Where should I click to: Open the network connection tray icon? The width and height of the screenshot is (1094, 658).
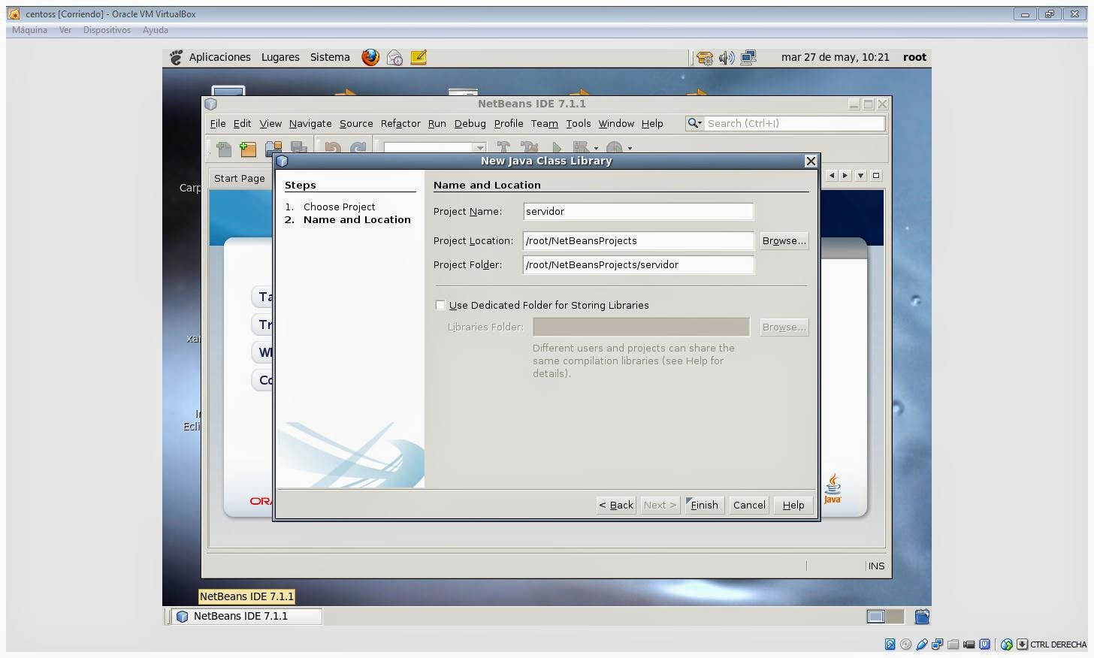click(x=748, y=57)
